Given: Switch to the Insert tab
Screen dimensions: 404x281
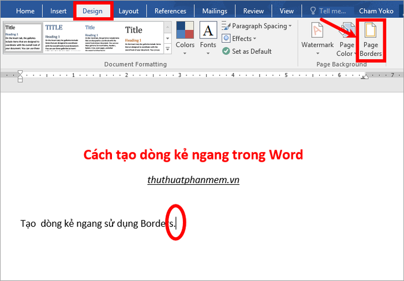Looking at the screenshot, I should pyautogui.click(x=58, y=10).
